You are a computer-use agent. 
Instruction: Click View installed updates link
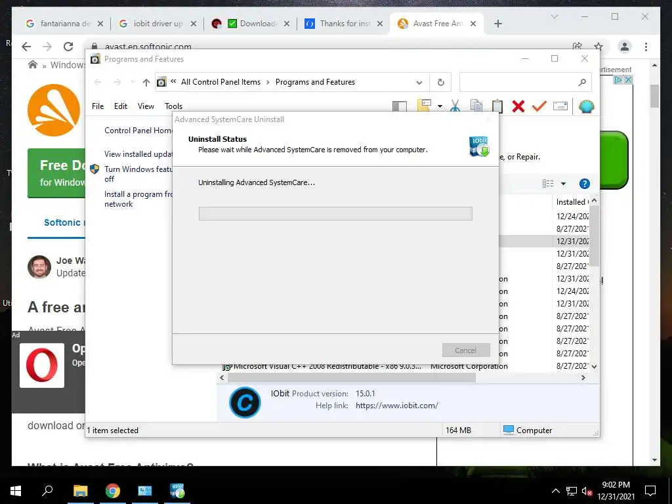tap(138, 154)
